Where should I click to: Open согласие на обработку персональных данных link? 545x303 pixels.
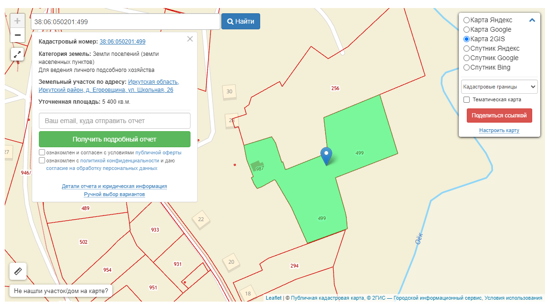pos(102,169)
